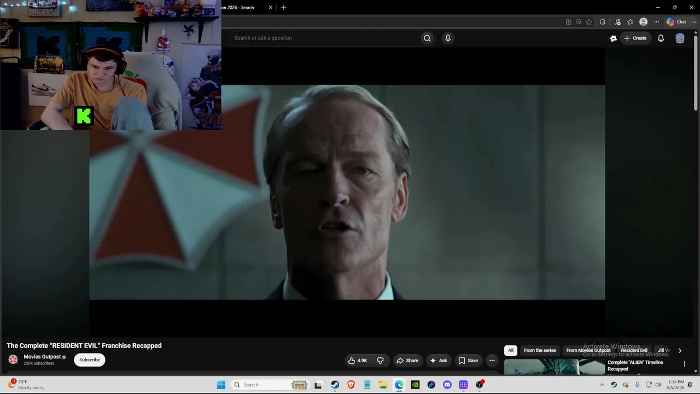Open the Complete ALIEN Timeline Recapped video
Viewport: 700px width, 394px height.
pos(635,366)
